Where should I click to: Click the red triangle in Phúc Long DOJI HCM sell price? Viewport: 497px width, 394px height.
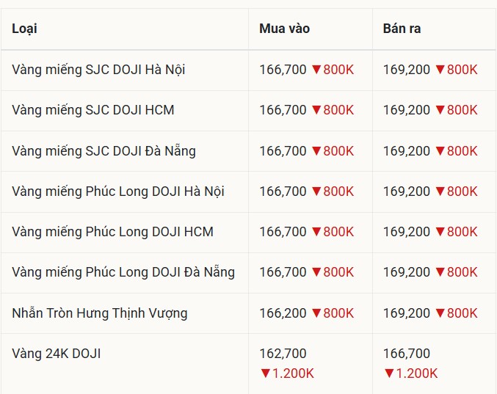[440, 232]
